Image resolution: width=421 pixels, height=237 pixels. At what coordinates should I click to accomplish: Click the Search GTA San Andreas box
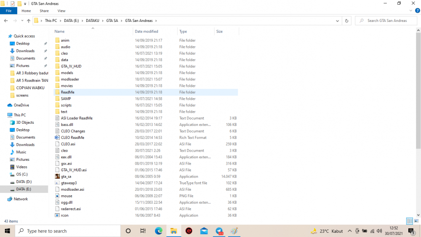coord(387,21)
